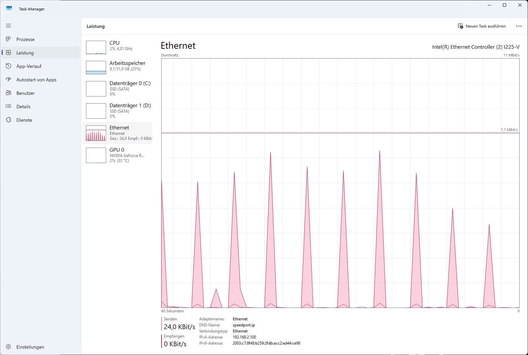Open the three-dot more options menu

519,26
